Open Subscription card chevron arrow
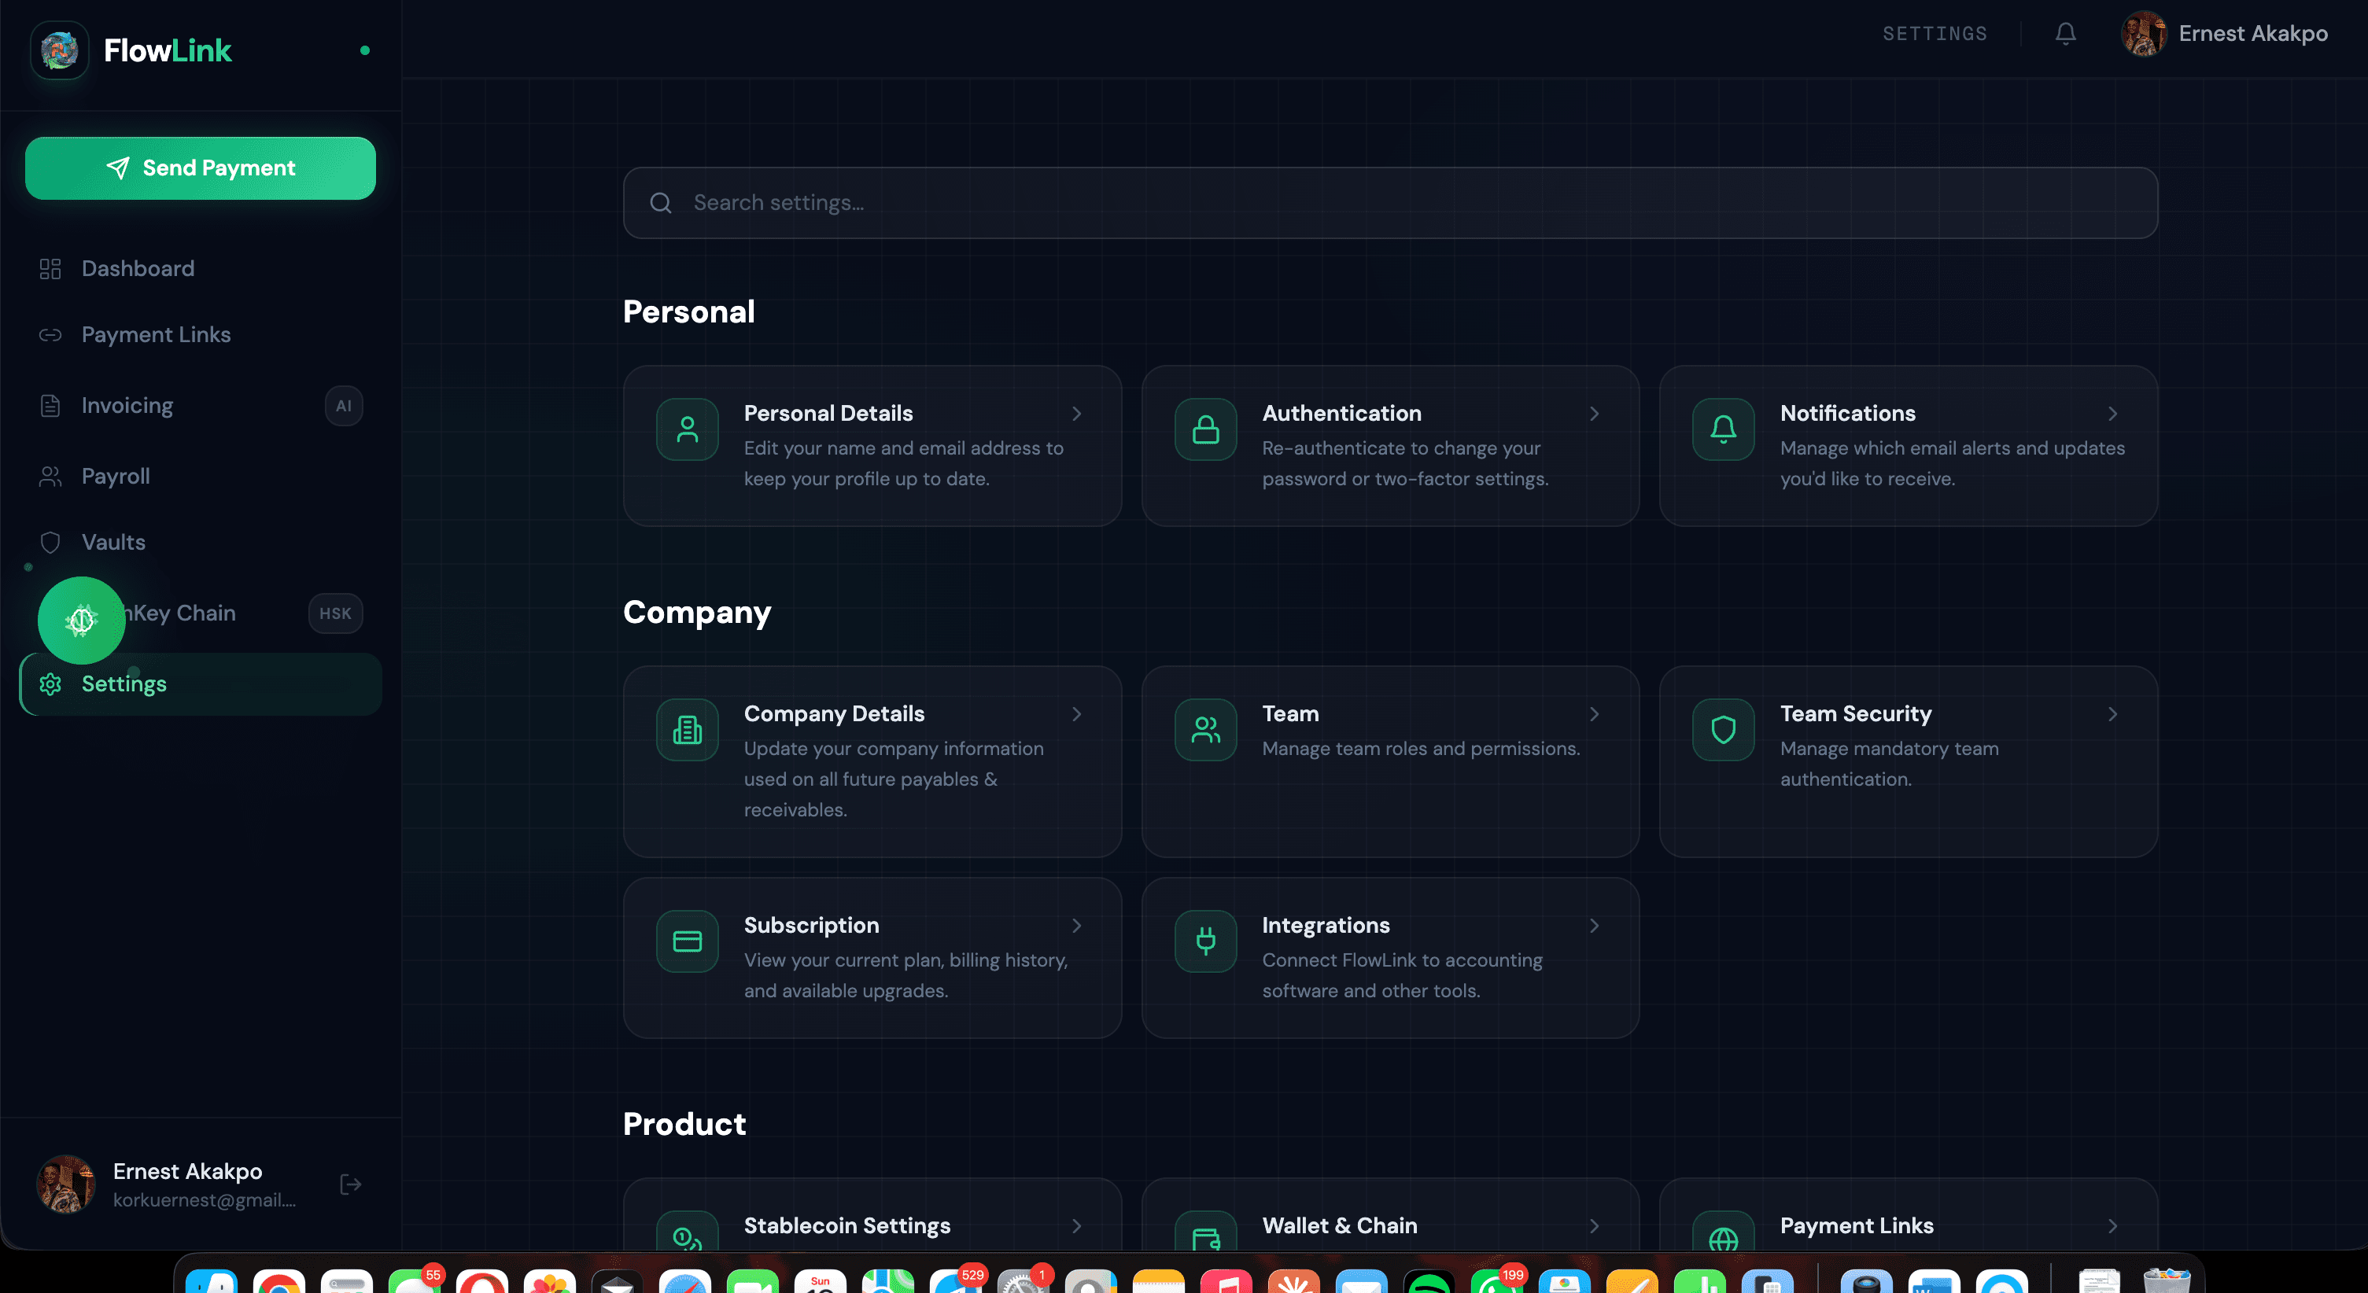2368x1293 pixels. click(1075, 926)
